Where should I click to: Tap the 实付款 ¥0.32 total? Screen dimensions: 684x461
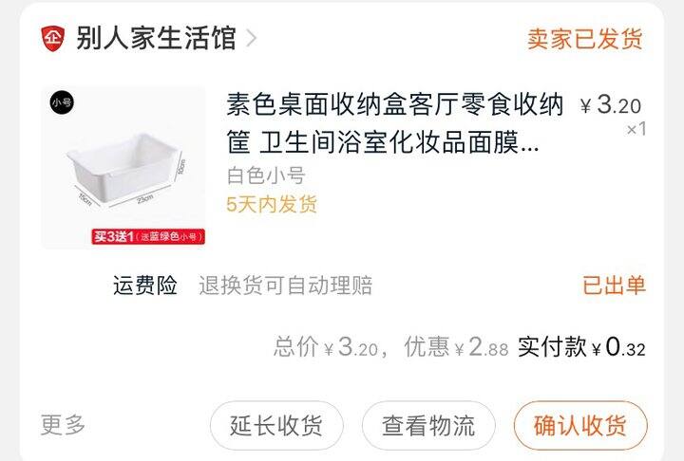coord(581,347)
